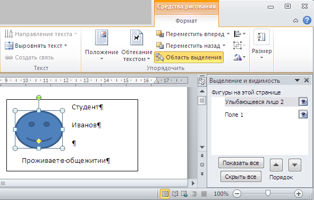This screenshot has width=314, height=200.
Task: Toggle visibility eye of Улыбающееся лицо 2
Action: click(303, 102)
